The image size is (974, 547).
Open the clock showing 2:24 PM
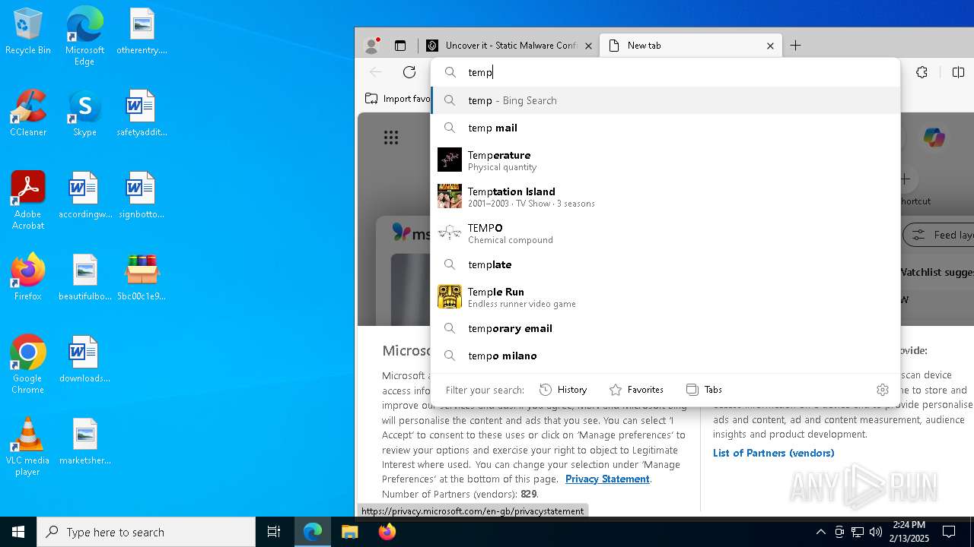click(x=909, y=532)
